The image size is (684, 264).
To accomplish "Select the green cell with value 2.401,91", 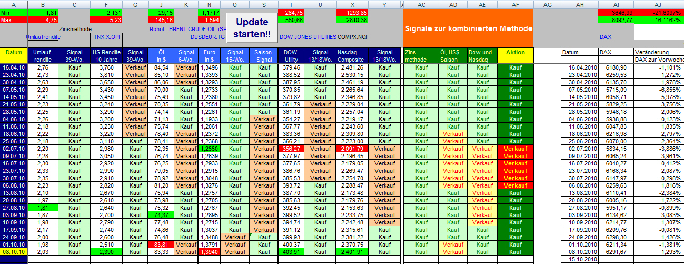I will coord(352,252).
